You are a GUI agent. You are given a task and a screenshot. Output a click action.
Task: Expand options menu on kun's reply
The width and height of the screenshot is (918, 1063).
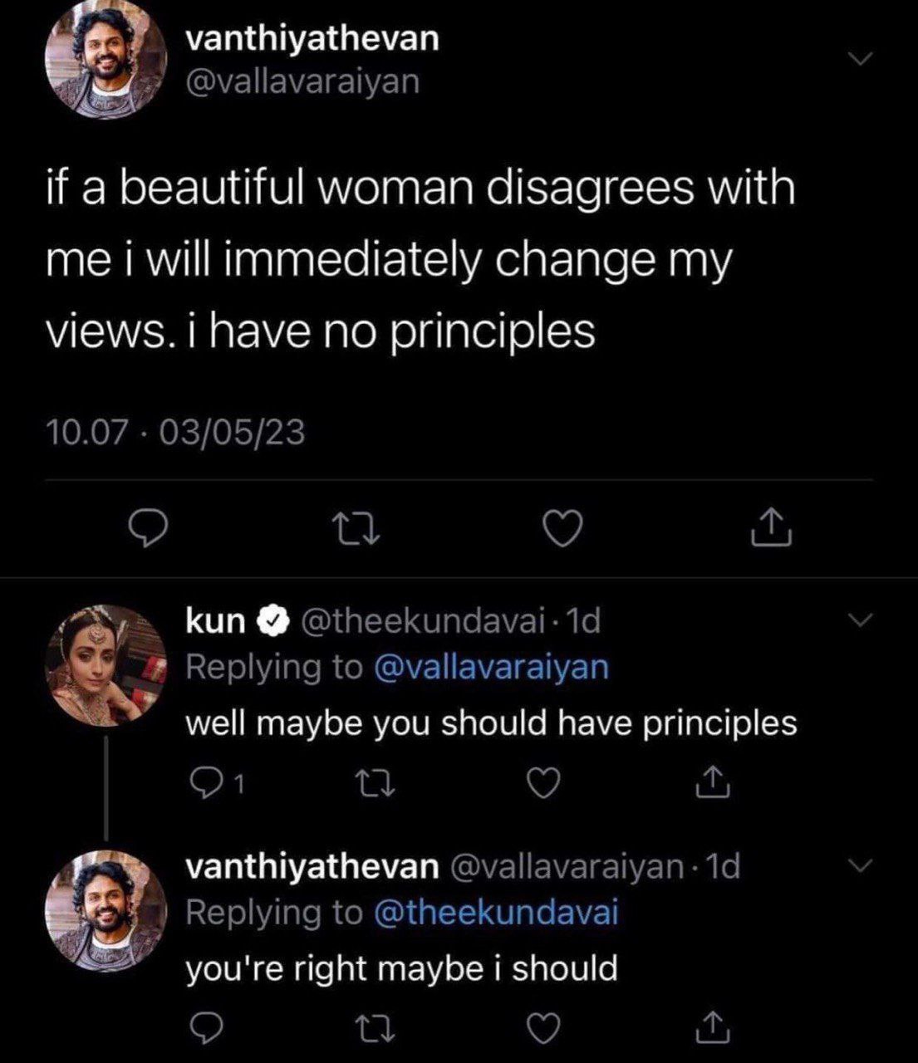862,620
